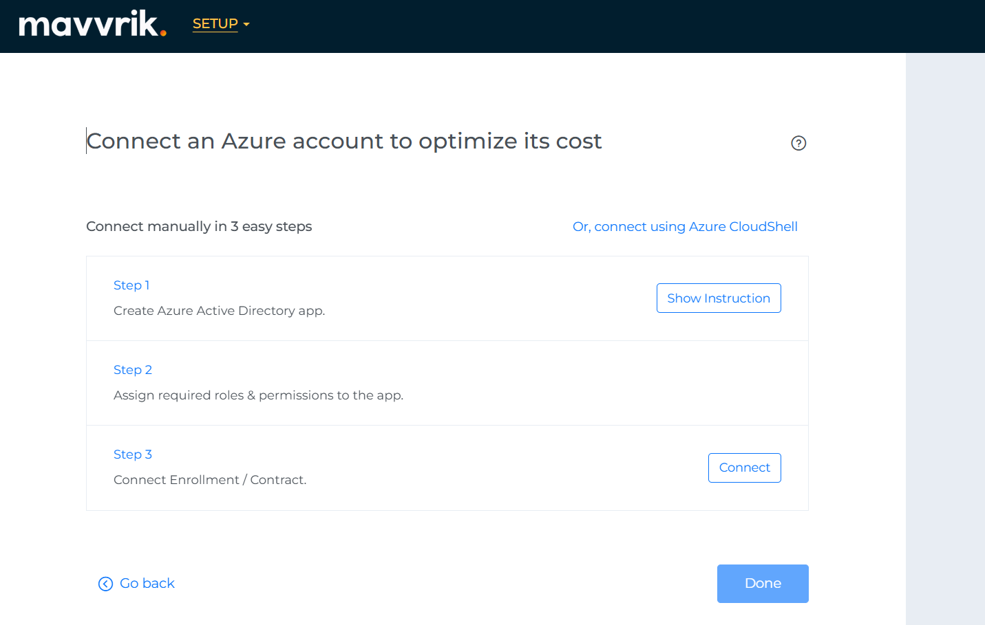Click the Create Azure Active Directory app description

pyautogui.click(x=219, y=311)
